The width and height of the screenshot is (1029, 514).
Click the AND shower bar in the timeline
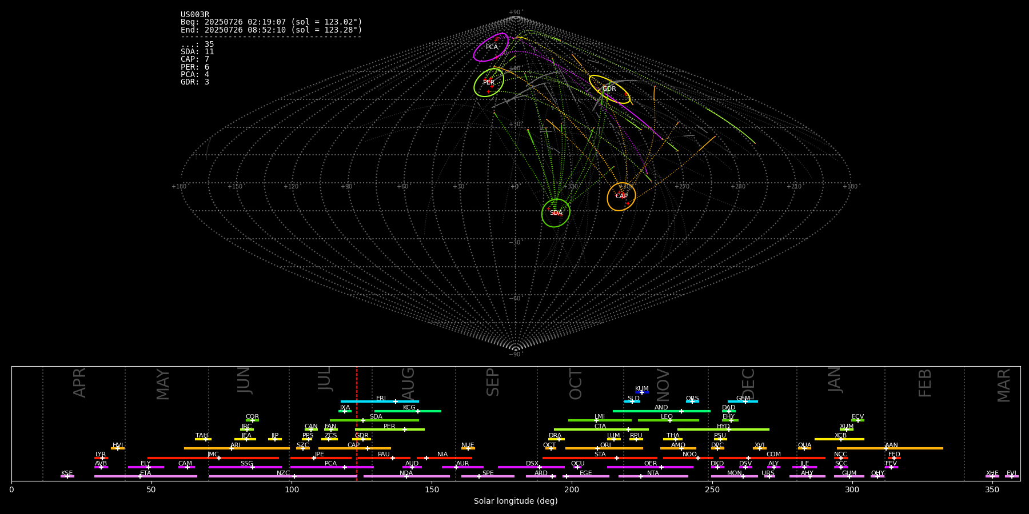point(661,411)
